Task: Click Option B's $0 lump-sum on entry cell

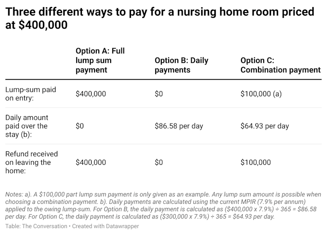Action: 159,94
